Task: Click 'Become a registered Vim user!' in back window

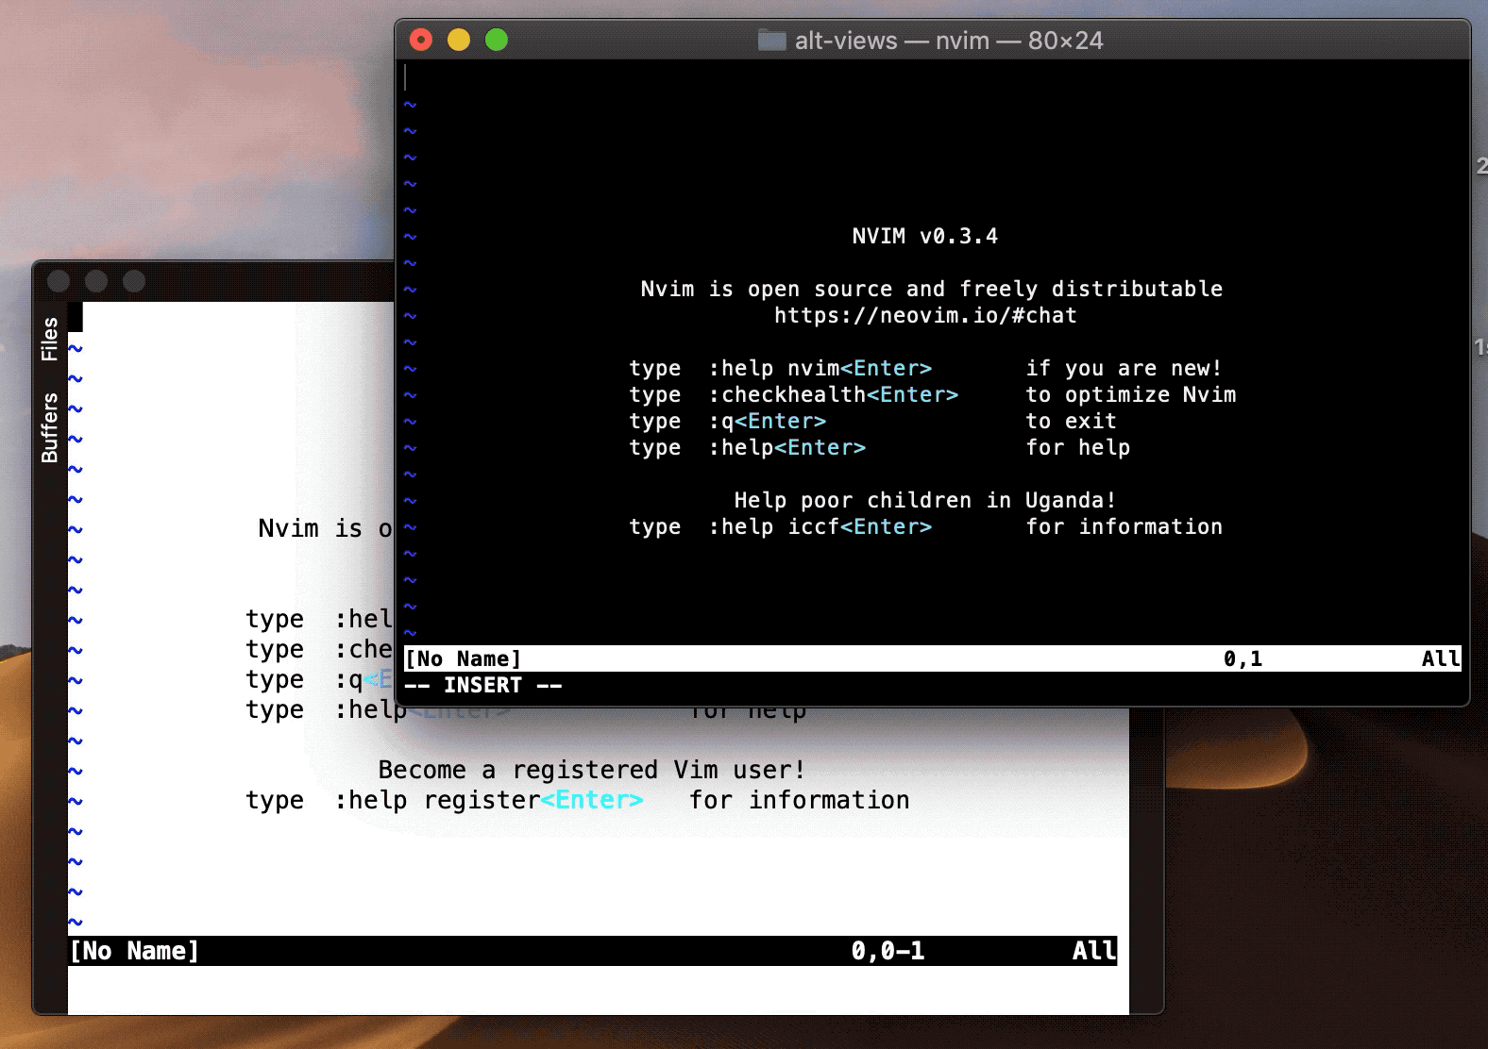Action: [x=592, y=770]
